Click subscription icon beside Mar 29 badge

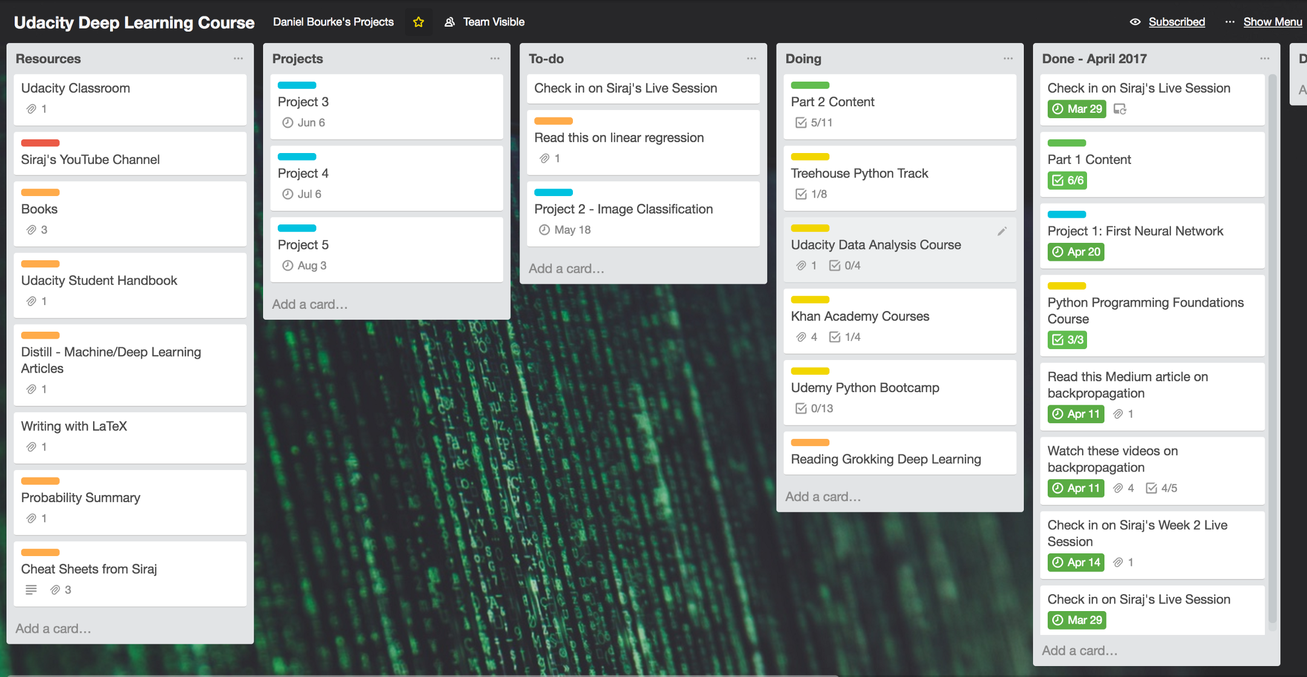(1120, 109)
